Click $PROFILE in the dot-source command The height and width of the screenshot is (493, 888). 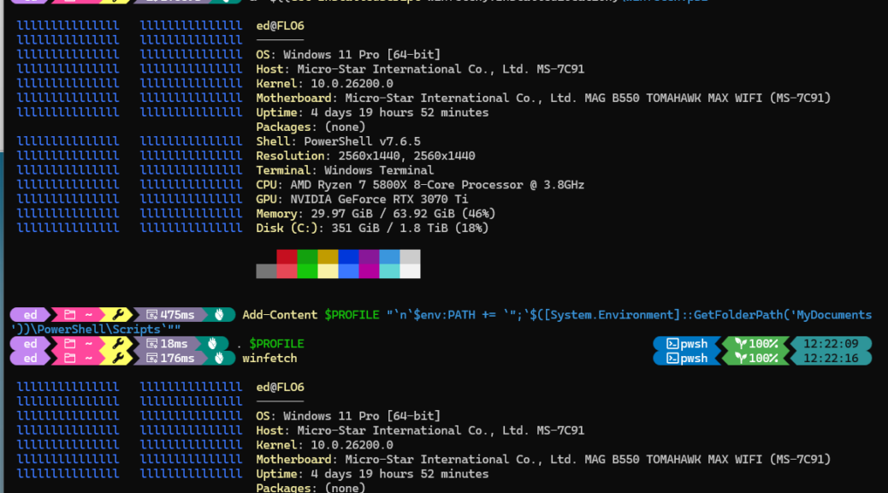coord(276,344)
